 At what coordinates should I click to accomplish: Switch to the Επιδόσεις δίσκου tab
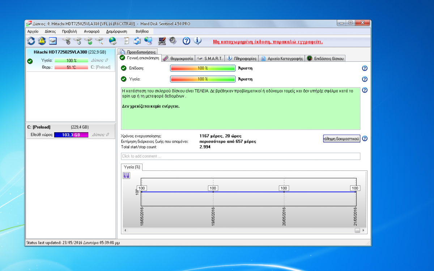click(325, 58)
